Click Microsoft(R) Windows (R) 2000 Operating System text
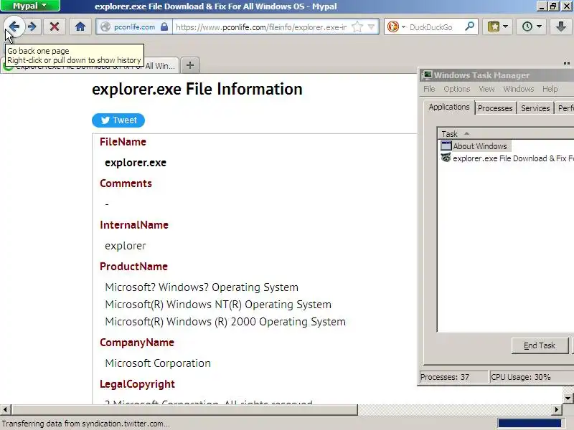The image size is (574, 430). (225, 322)
